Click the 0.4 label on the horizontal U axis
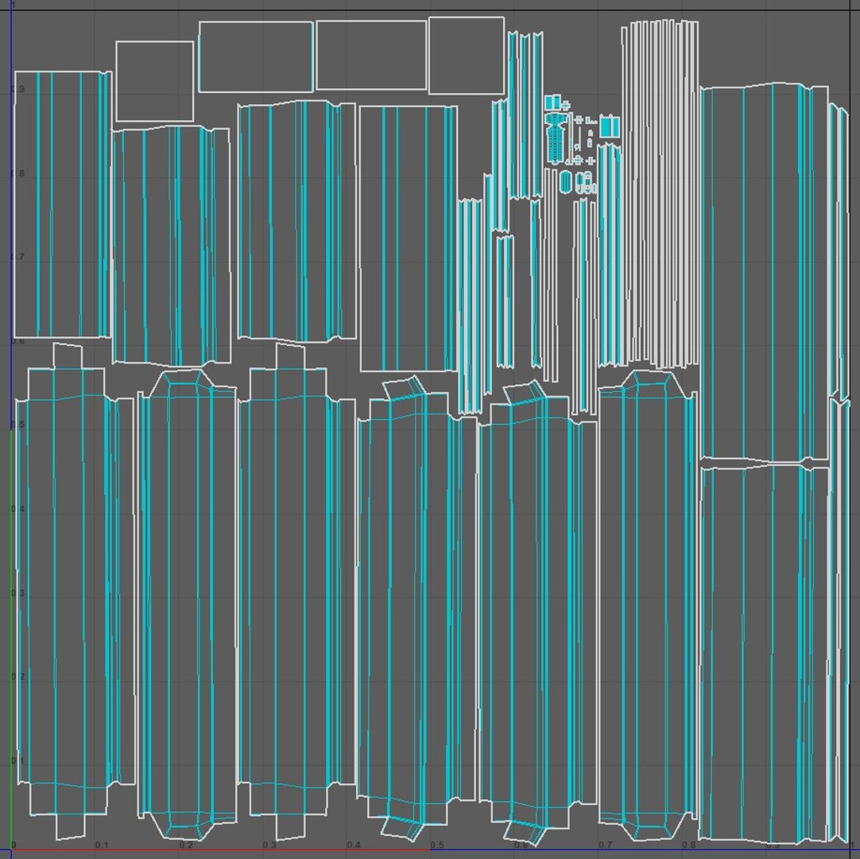 (x=353, y=845)
